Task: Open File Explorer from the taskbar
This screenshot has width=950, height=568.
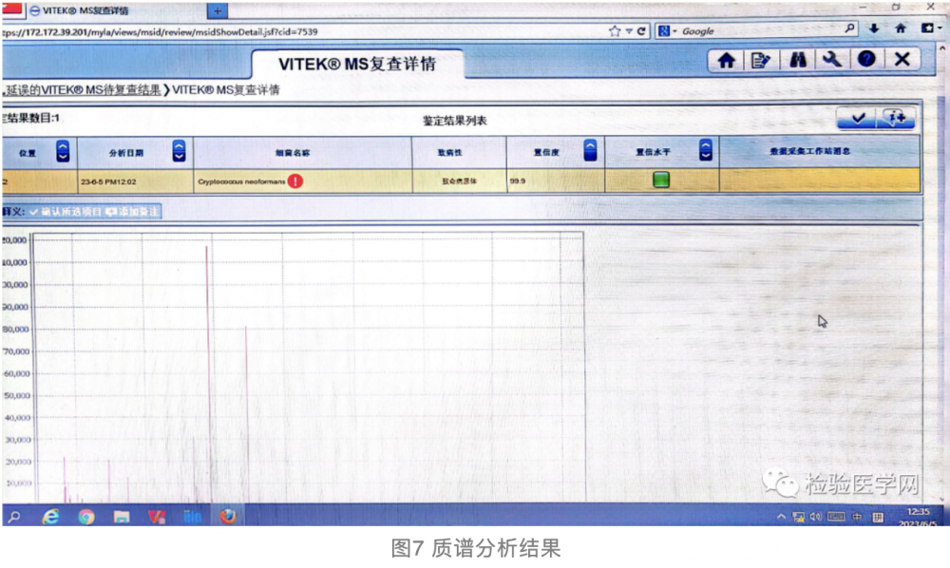Action: (122, 517)
